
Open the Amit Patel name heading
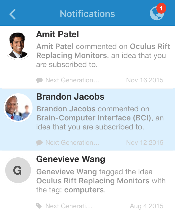57,34
